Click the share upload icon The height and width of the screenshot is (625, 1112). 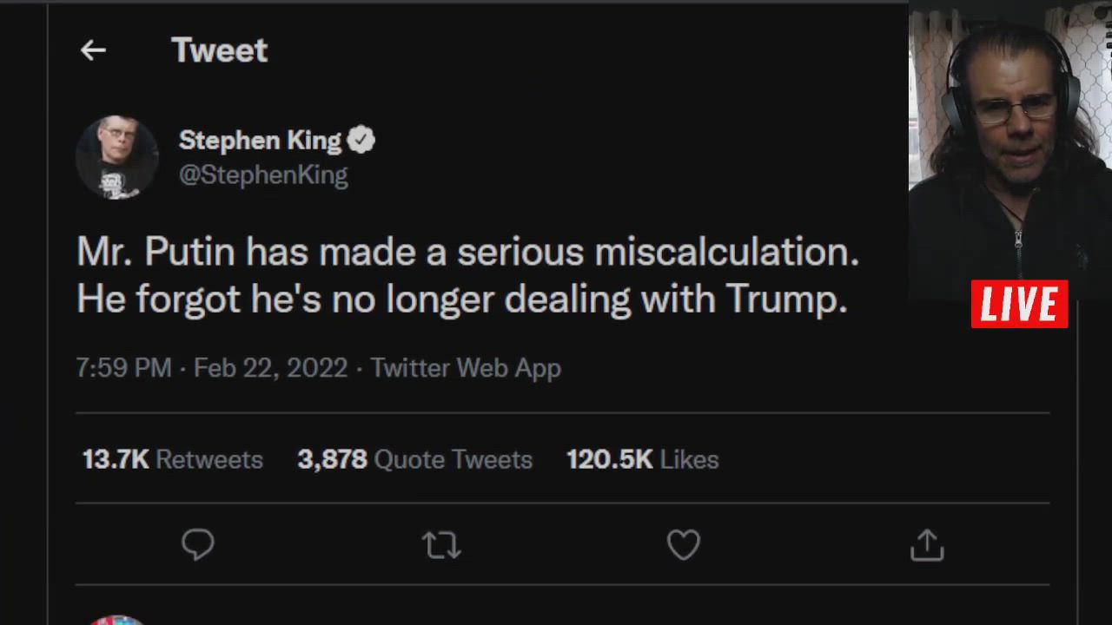[927, 545]
